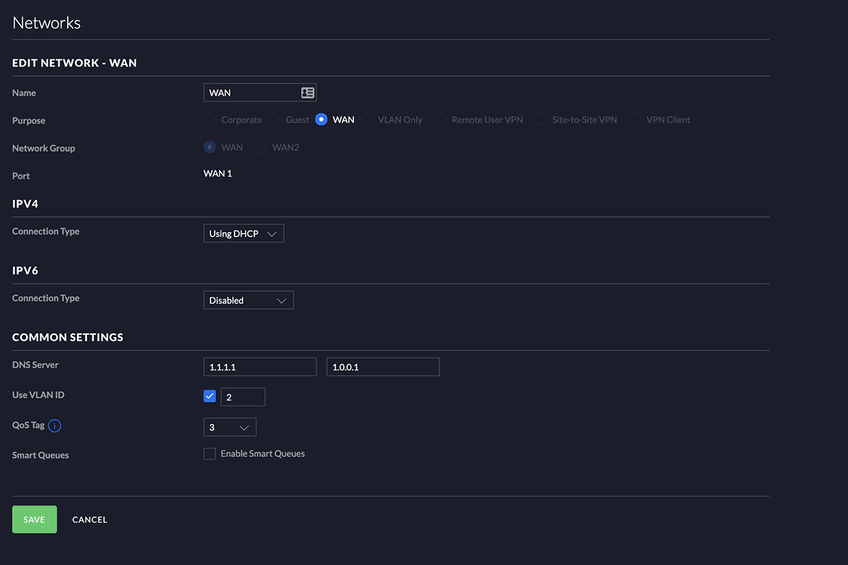Viewport: 848px width, 565px height.
Task: Click the Common Settings section heading
Action: pos(68,338)
